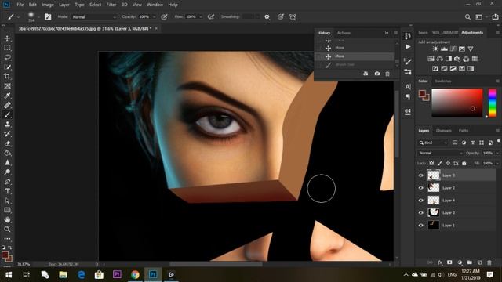Open the brush settings panel toggle
This screenshot has height=282, width=502.
pos(48,17)
